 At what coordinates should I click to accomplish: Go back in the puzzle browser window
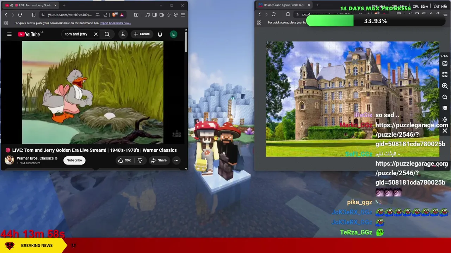(x=260, y=14)
